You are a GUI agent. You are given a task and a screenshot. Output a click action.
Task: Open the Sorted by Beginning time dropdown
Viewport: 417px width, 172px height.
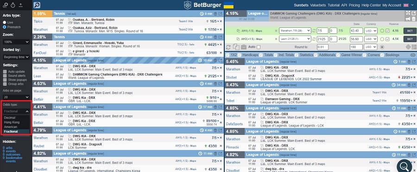click(16, 57)
